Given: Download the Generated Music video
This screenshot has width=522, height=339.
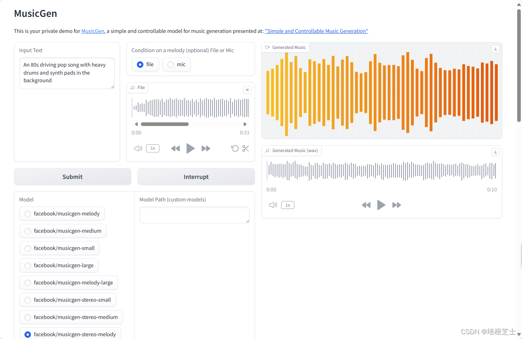Looking at the screenshot, I should point(495,49).
